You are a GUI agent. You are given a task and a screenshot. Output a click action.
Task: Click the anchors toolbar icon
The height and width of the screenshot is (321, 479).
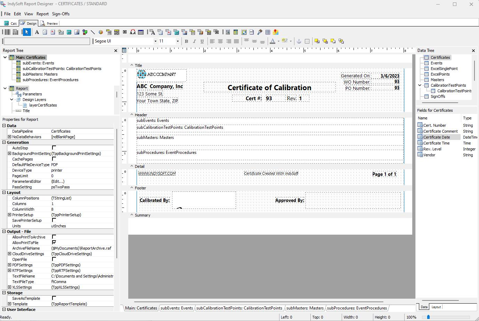(298, 41)
